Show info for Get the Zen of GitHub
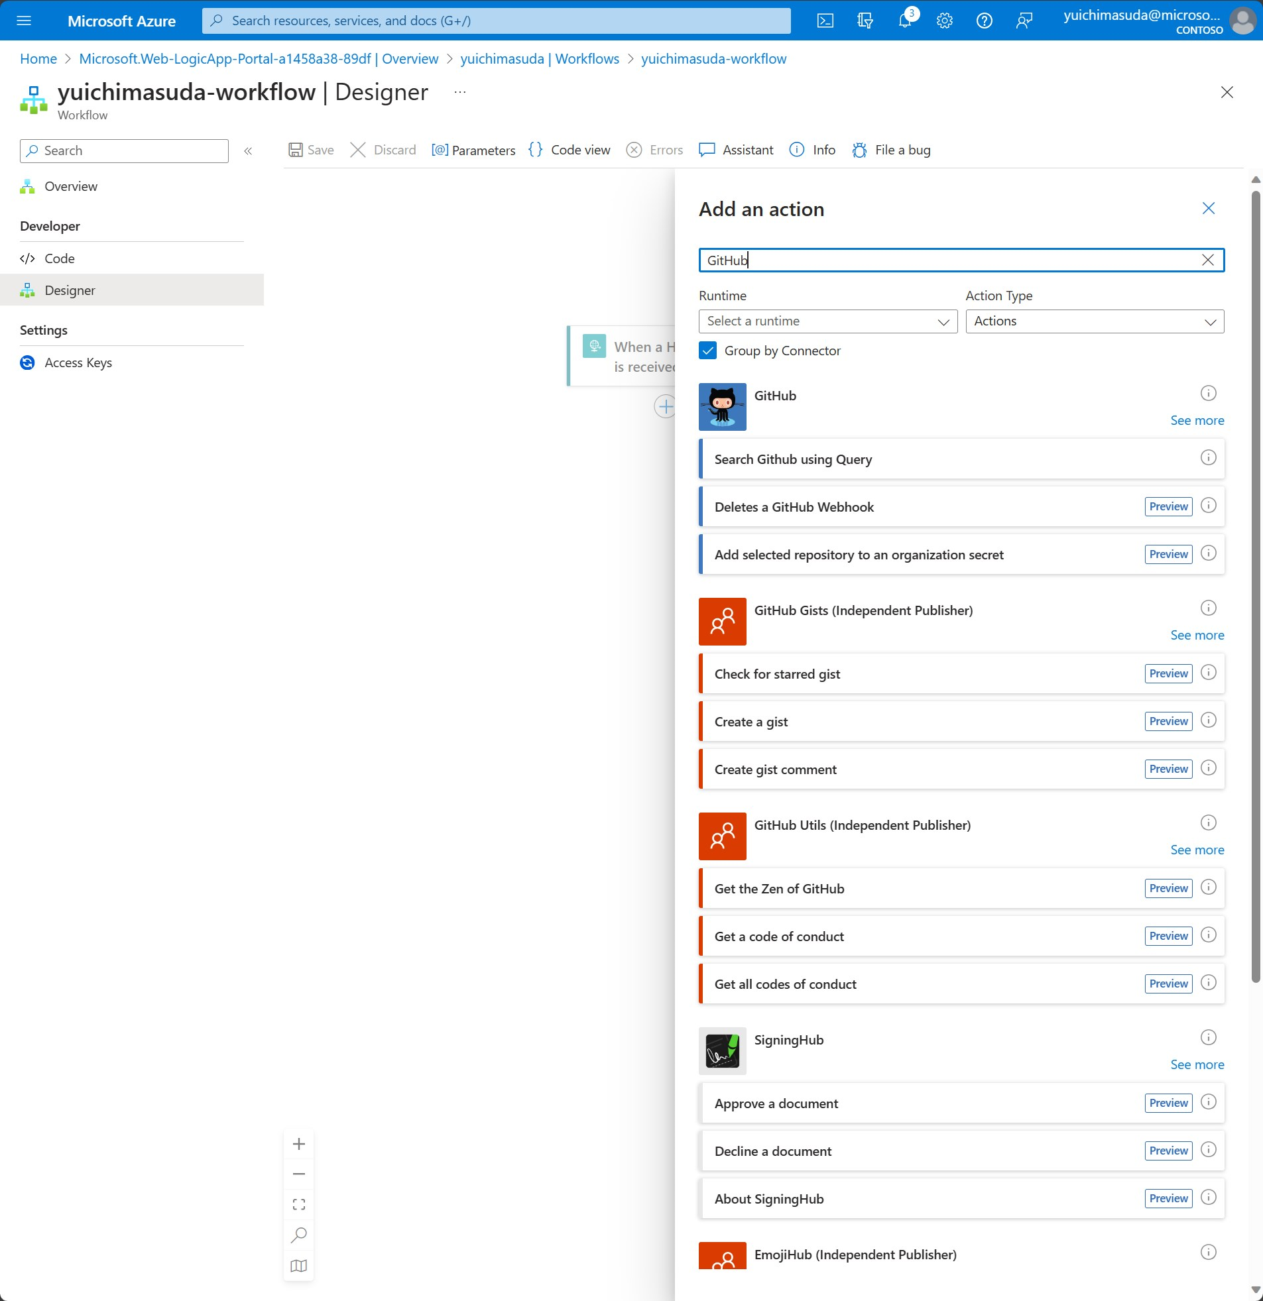 1208,887
